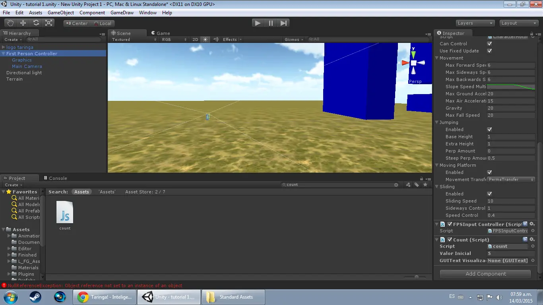Open object picker for FPSInputController script field
The width and height of the screenshot is (543, 305).
533,231
